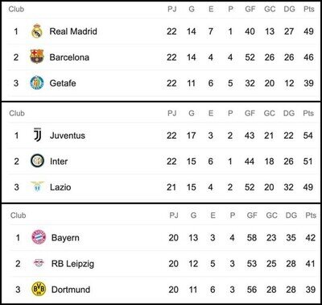The width and height of the screenshot is (322, 305).
Task: Click the Juventus logo
Action: 37,135
